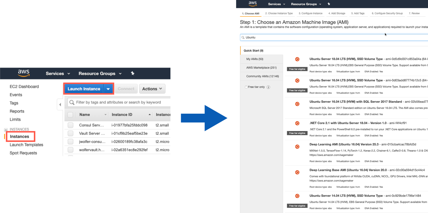Image resolution: width=428 pixels, height=213 pixels.
Task: Click the Ubuntu logo beside Ubuntu Server 16.04 LTS SSD Volume
Action: [x=297, y=80]
